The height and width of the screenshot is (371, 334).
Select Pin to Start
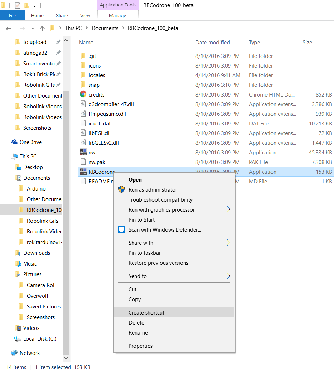[x=174, y=219]
